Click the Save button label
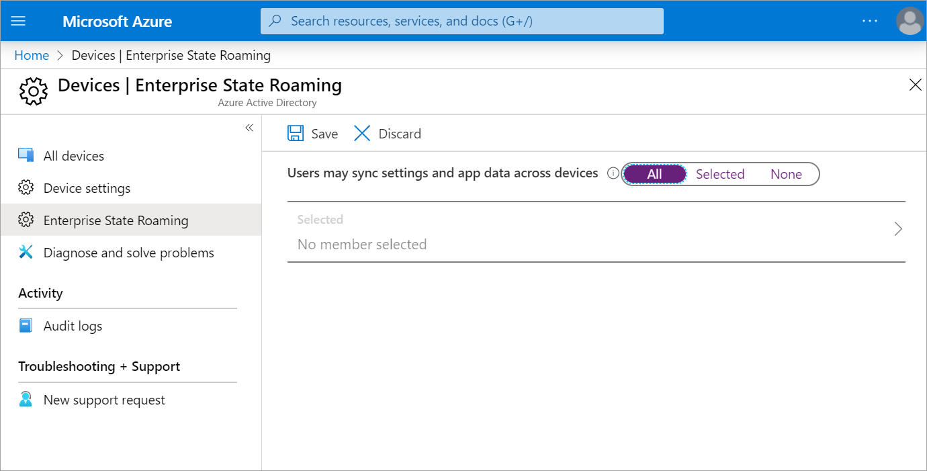 pos(324,134)
